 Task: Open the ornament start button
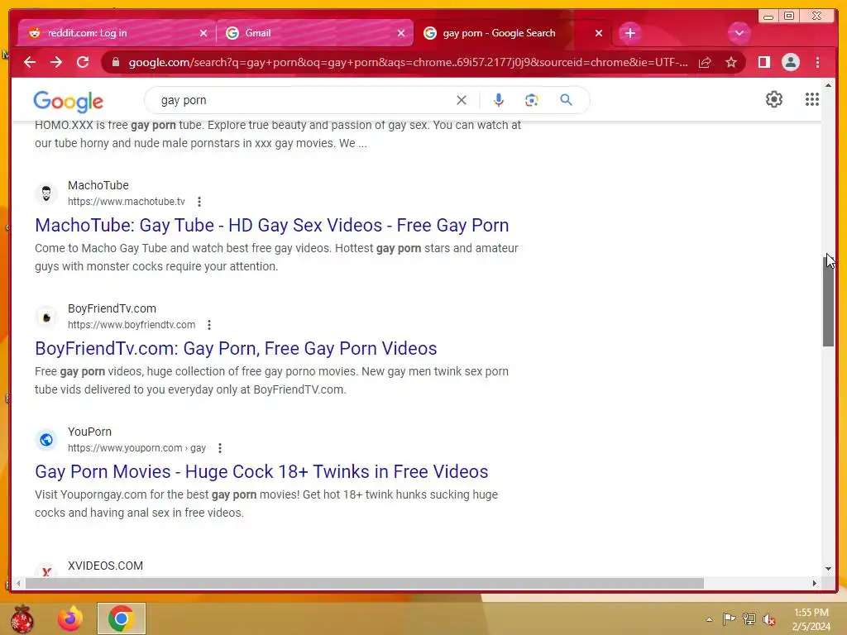(22, 618)
